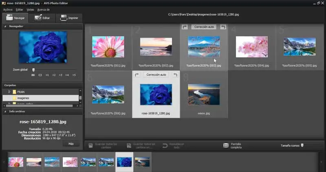Adjust the Tamaño iconos slider handle
Screen dimensions: 326x172
tap(302, 146)
